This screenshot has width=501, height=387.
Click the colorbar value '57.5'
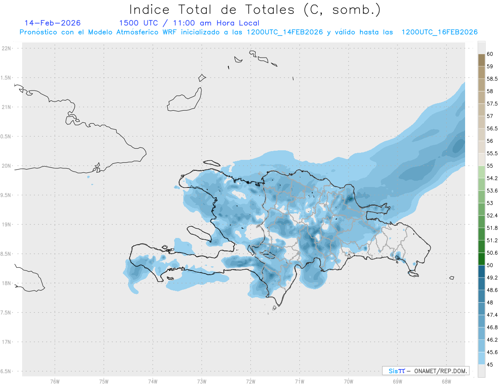click(x=492, y=104)
